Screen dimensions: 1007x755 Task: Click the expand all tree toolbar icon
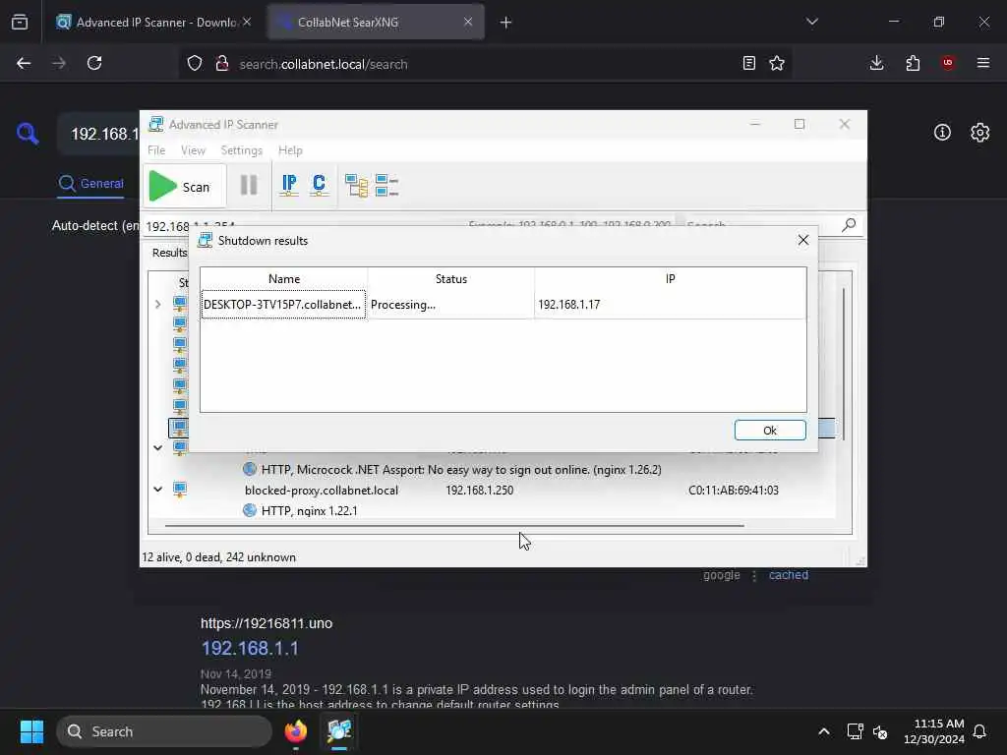356,186
